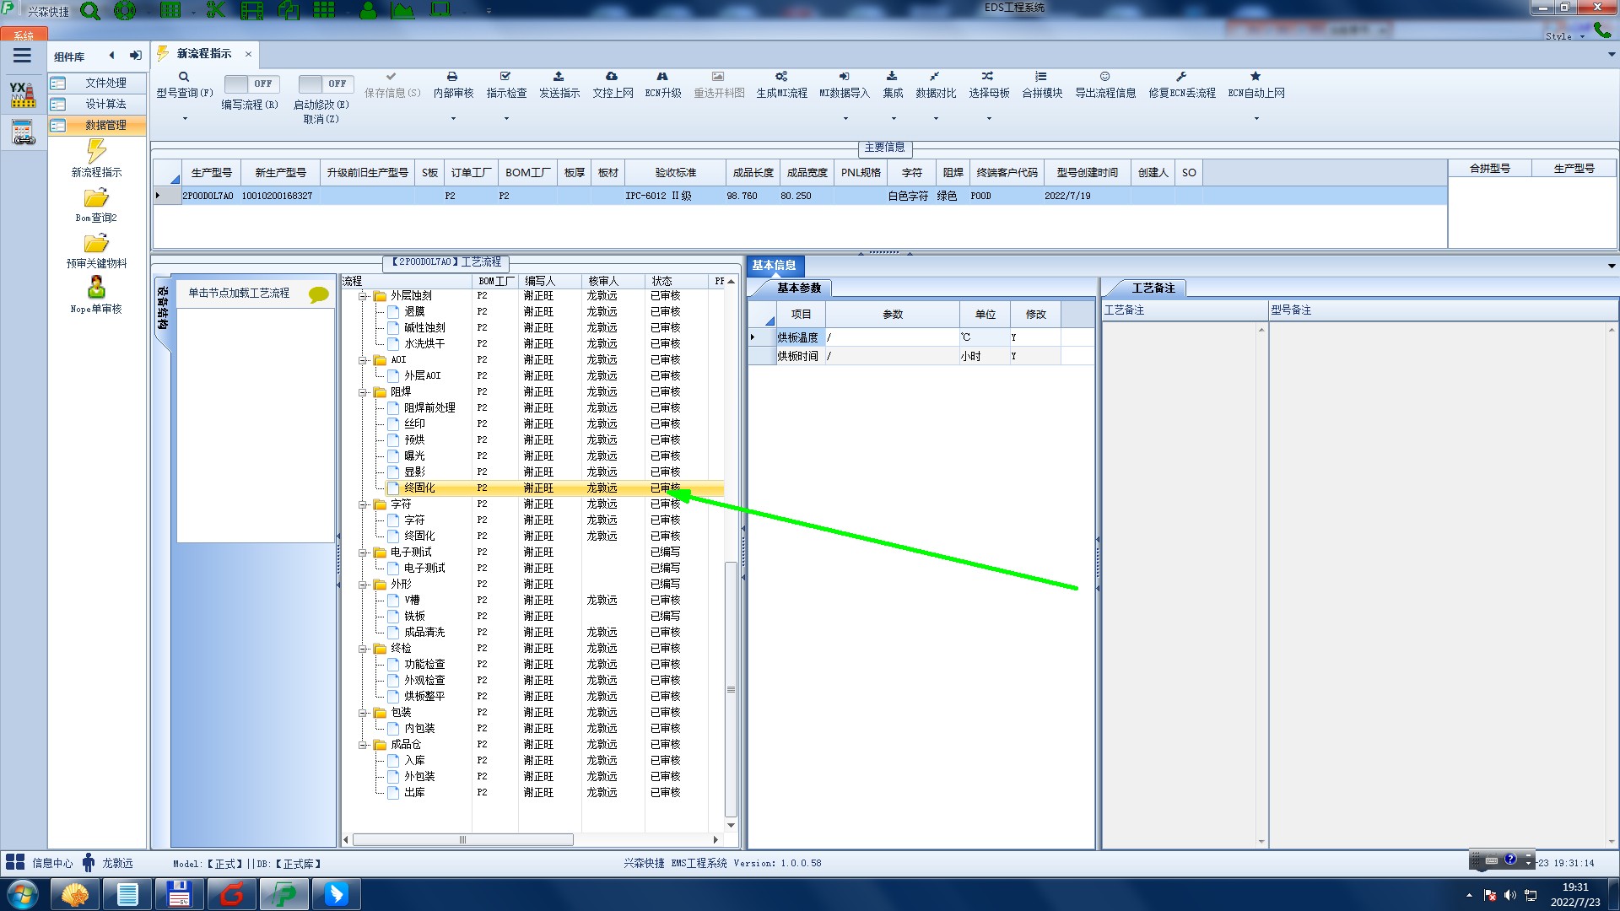Click the taskbar save-disk application icon
This screenshot has width=1620, height=911.
click(179, 894)
